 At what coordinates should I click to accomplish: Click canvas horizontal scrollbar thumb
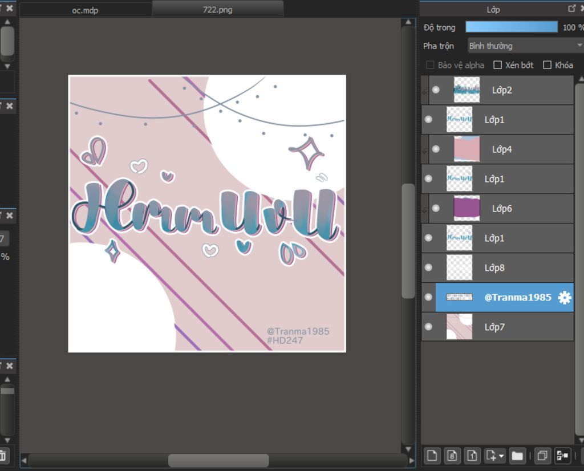click(x=218, y=461)
